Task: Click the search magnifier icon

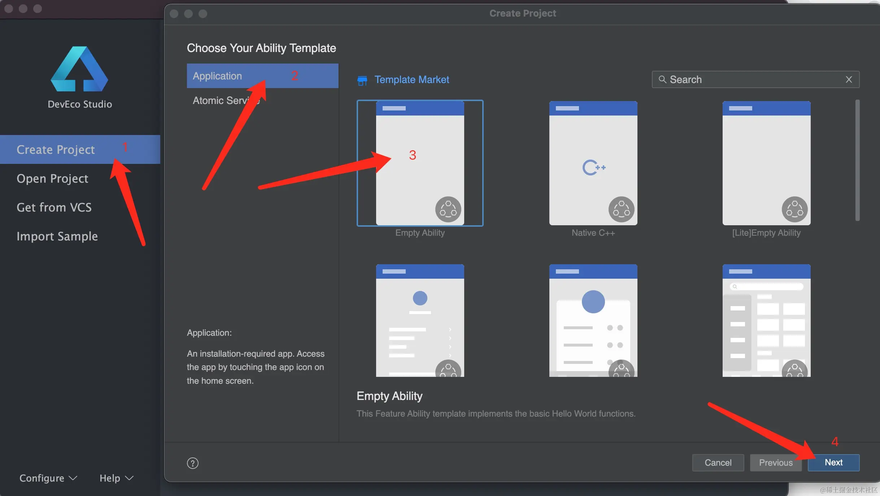Action: (662, 79)
